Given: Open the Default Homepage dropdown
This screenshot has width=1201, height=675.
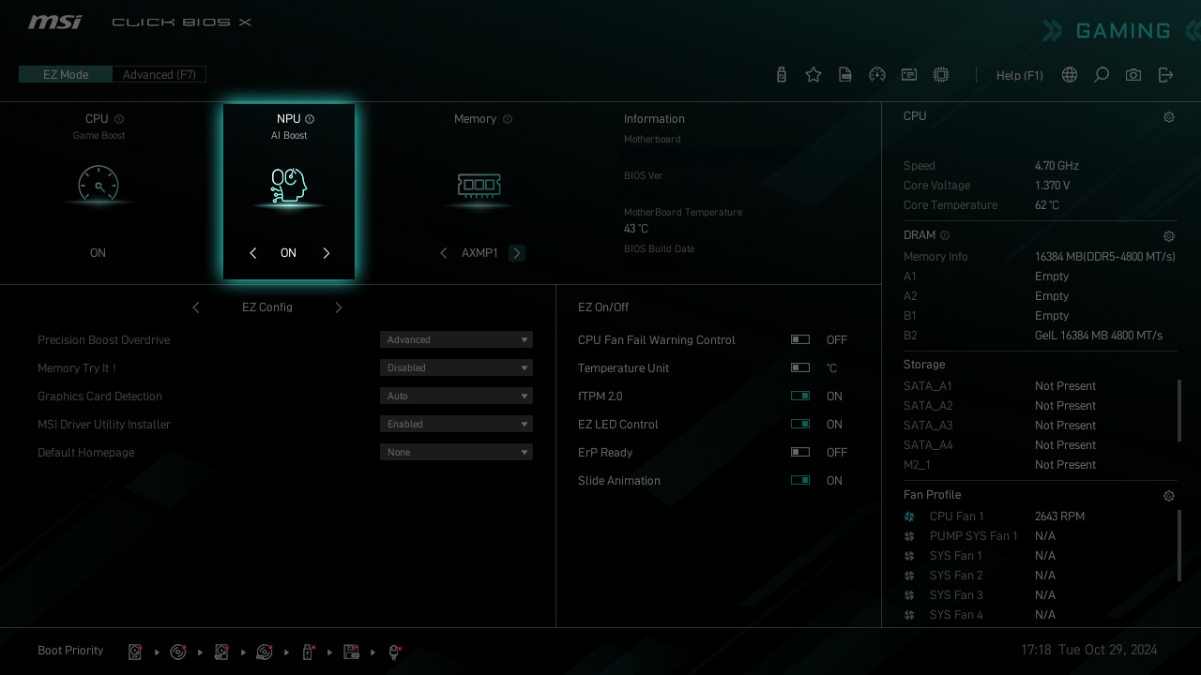Looking at the screenshot, I should [x=456, y=453].
